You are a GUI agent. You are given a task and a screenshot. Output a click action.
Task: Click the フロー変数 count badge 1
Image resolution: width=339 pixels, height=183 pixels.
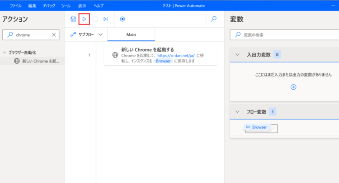(x=273, y=112)
